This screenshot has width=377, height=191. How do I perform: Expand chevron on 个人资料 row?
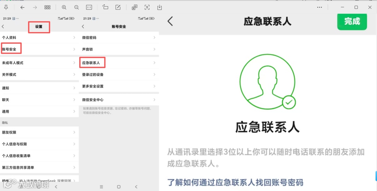[x=74, y=37]
